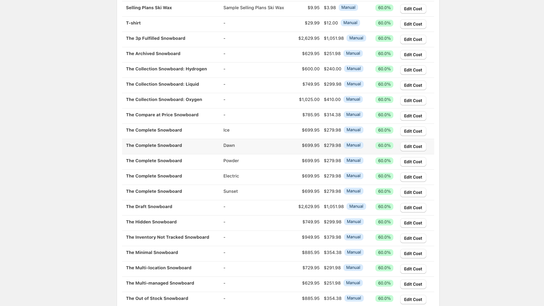Click Edit Cost for The Minimal Snowboard
The image size is (544, 306).
pos(413,254)
